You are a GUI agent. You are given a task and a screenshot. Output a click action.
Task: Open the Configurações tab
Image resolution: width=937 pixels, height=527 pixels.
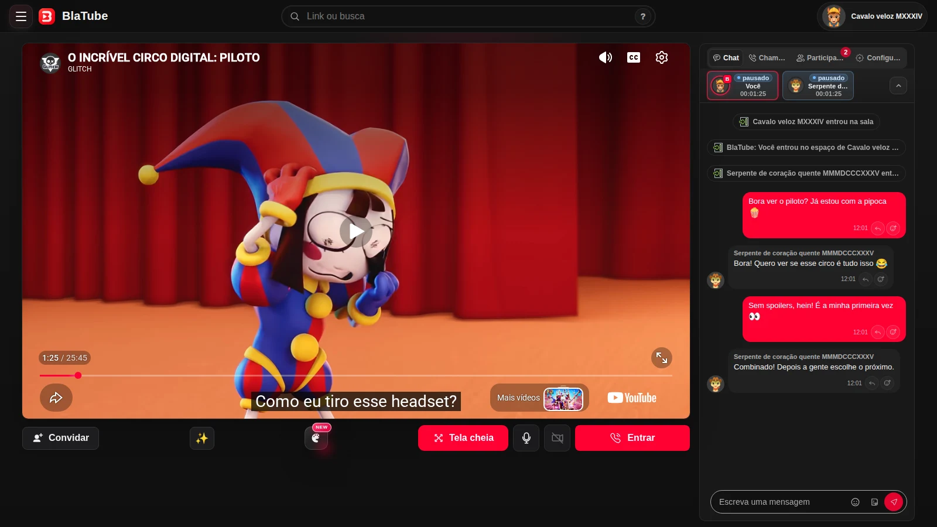coord(878,58)
